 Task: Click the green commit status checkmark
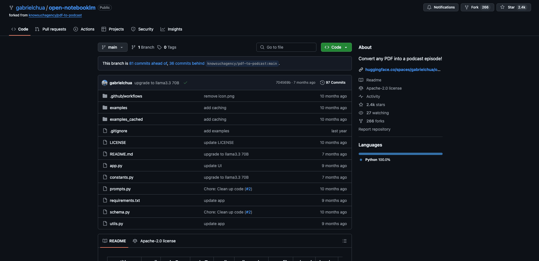pos(185,83)
